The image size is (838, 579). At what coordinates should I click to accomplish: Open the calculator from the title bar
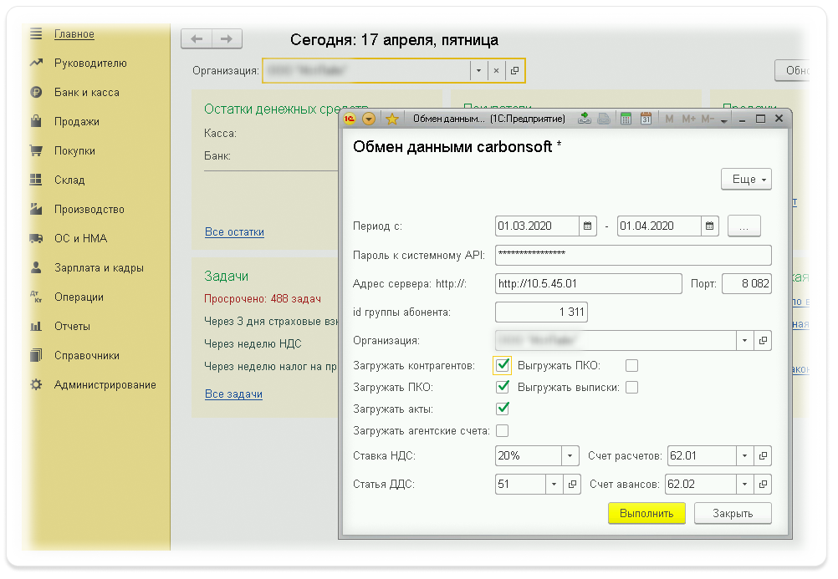click(626, 119)
